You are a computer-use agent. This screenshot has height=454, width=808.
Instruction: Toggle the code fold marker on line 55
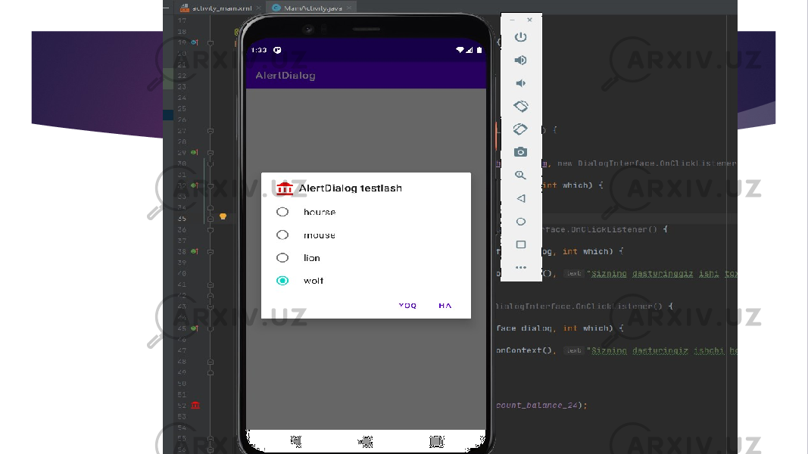click(211, 439)
